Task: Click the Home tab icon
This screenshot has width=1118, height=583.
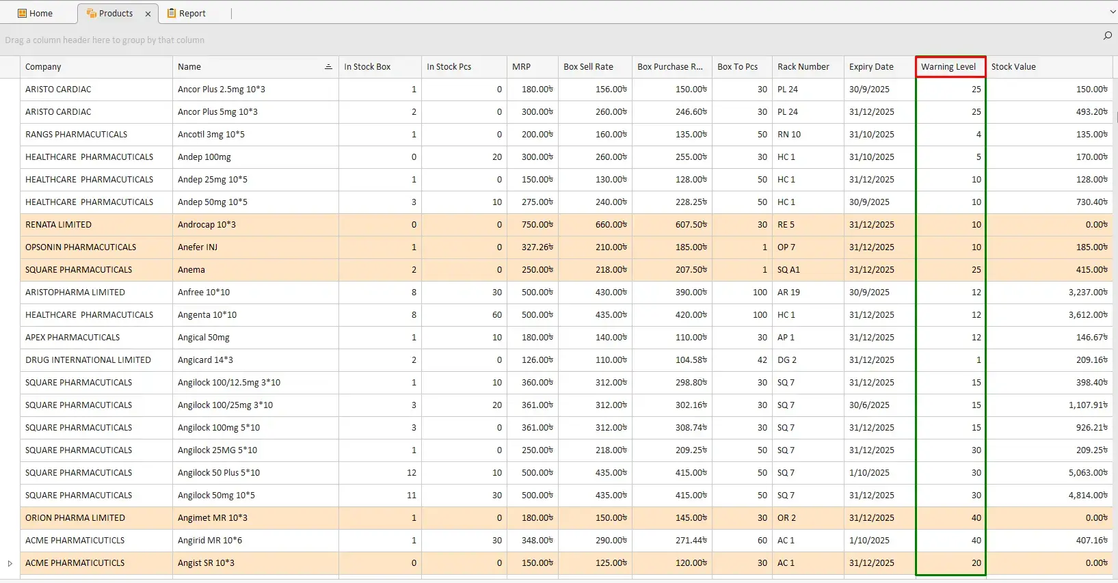Action: point(22,13)
